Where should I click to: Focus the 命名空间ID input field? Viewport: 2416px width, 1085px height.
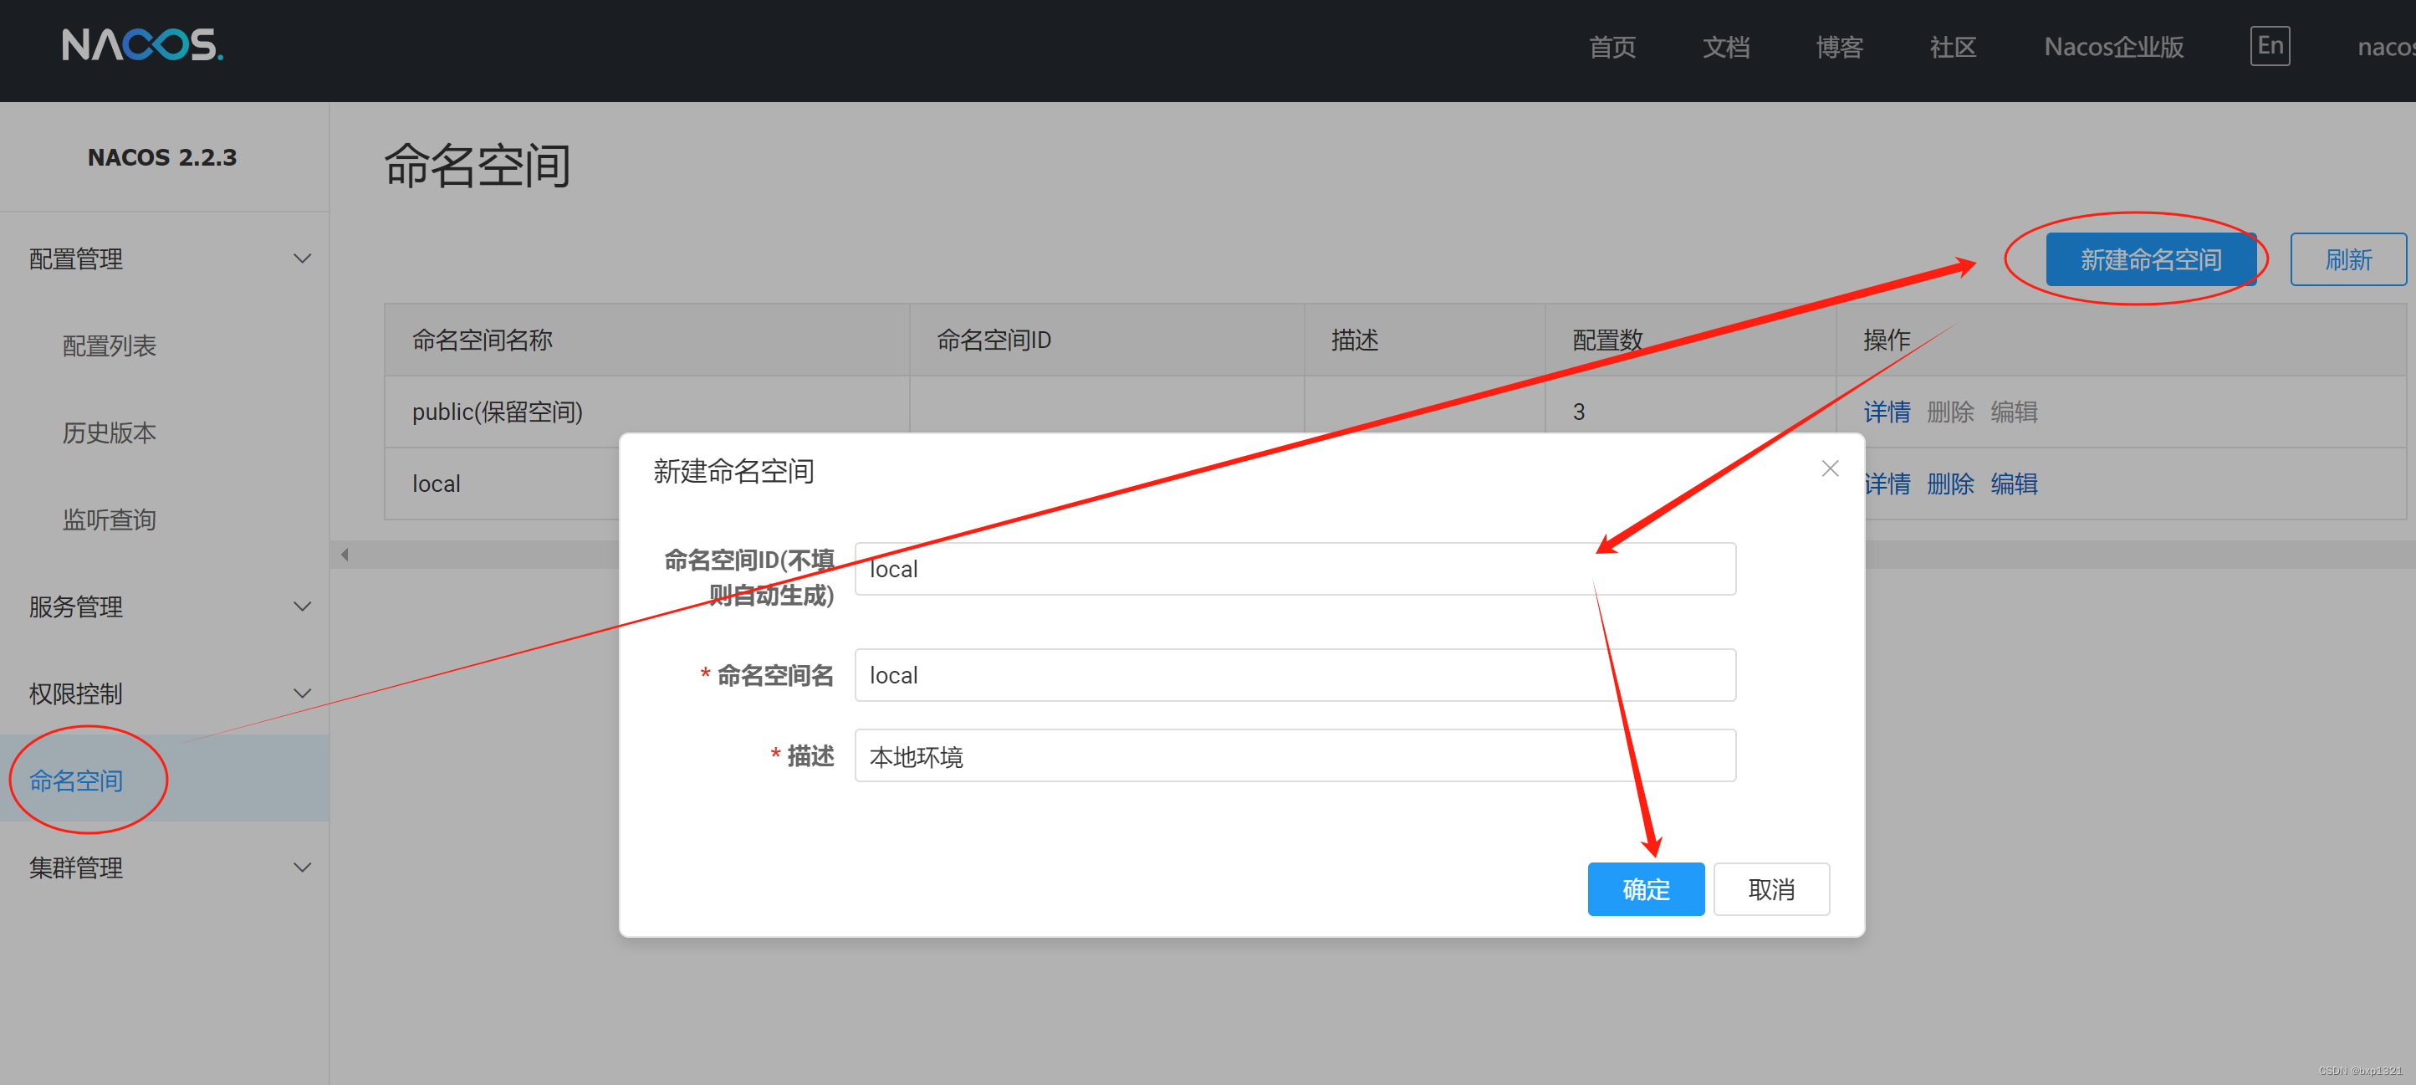click(1295, 568)
